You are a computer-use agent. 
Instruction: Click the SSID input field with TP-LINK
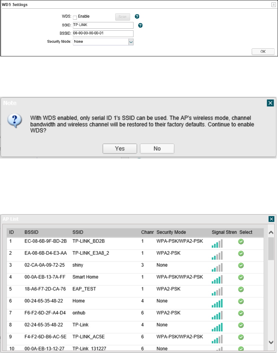(x=103, y=25)
